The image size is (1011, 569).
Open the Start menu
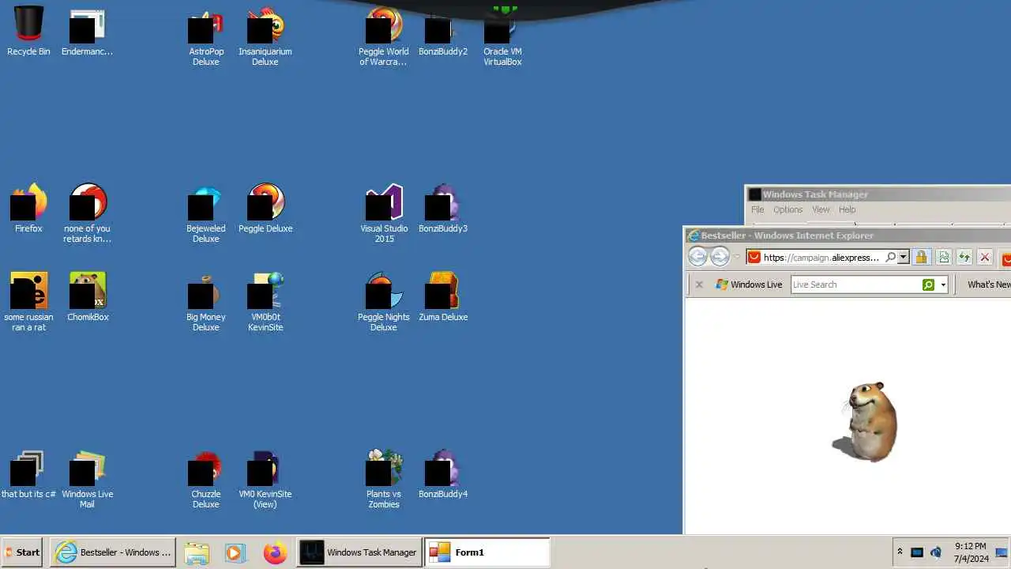coord(23,552)
